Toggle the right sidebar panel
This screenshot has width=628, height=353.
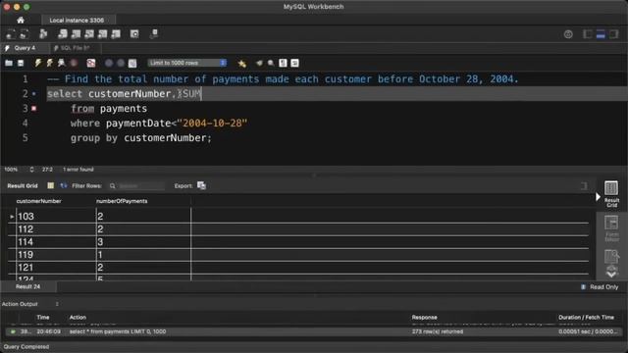point(613,34)
